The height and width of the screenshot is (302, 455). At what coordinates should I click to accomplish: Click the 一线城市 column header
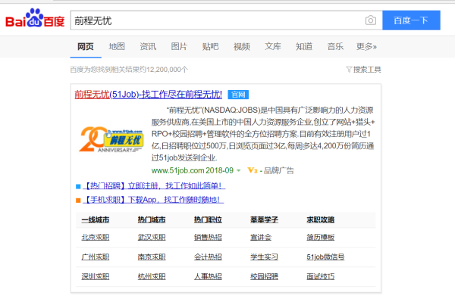point(96,219)
